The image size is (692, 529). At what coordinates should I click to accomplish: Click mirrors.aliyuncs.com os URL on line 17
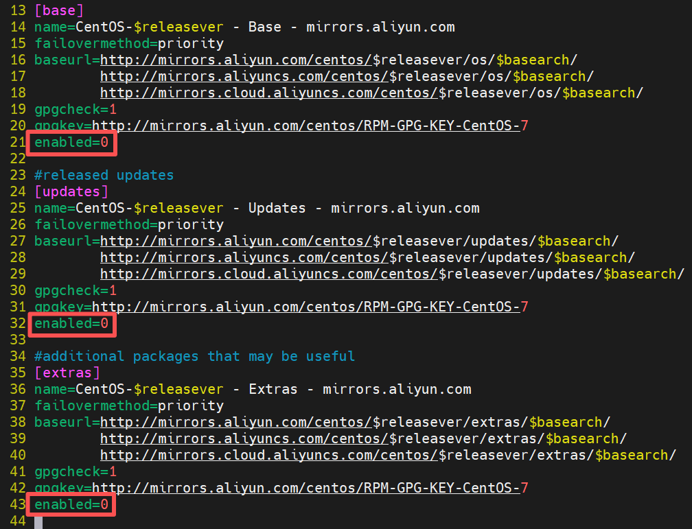[347, 76]
